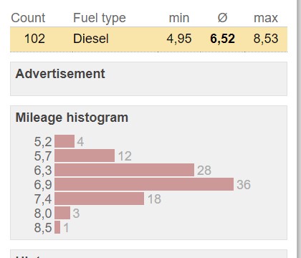Click the histogram bar for 8,0
301x258 pixels.
(62, 213)
